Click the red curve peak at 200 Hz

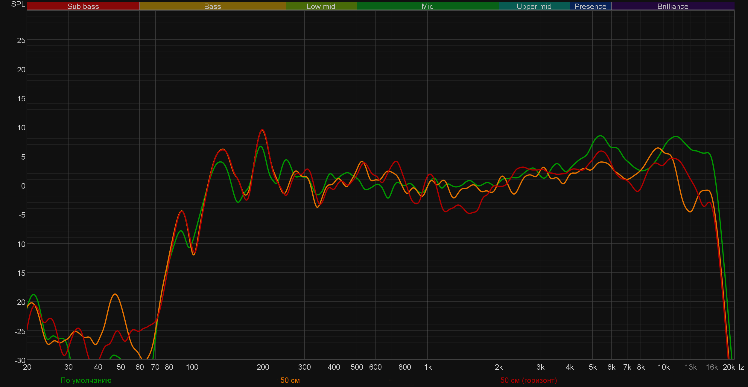(x=262, y=130)
